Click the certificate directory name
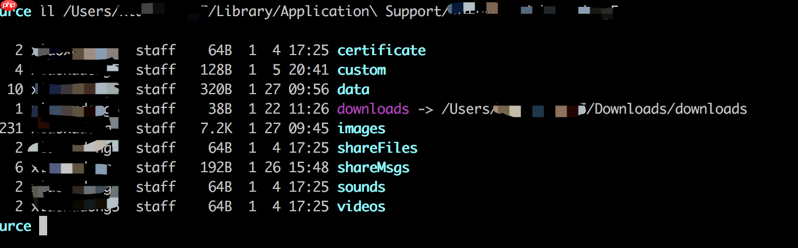 tap(381, 51)
